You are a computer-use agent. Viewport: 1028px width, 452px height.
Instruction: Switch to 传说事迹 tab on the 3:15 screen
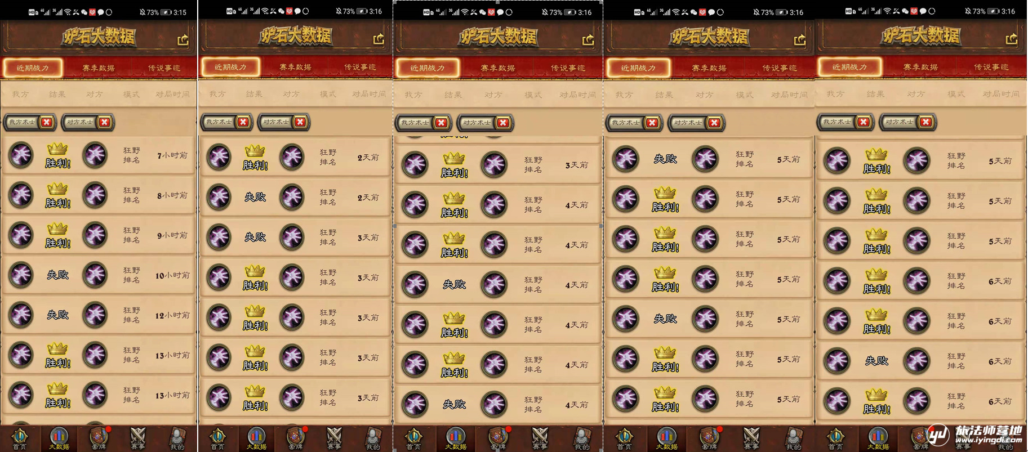164,68
